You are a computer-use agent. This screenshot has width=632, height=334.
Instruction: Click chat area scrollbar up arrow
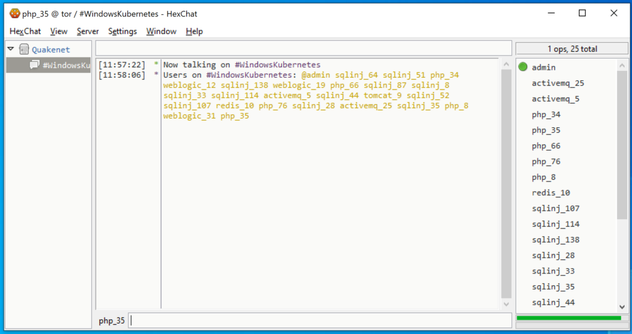[x=506, y=64]
